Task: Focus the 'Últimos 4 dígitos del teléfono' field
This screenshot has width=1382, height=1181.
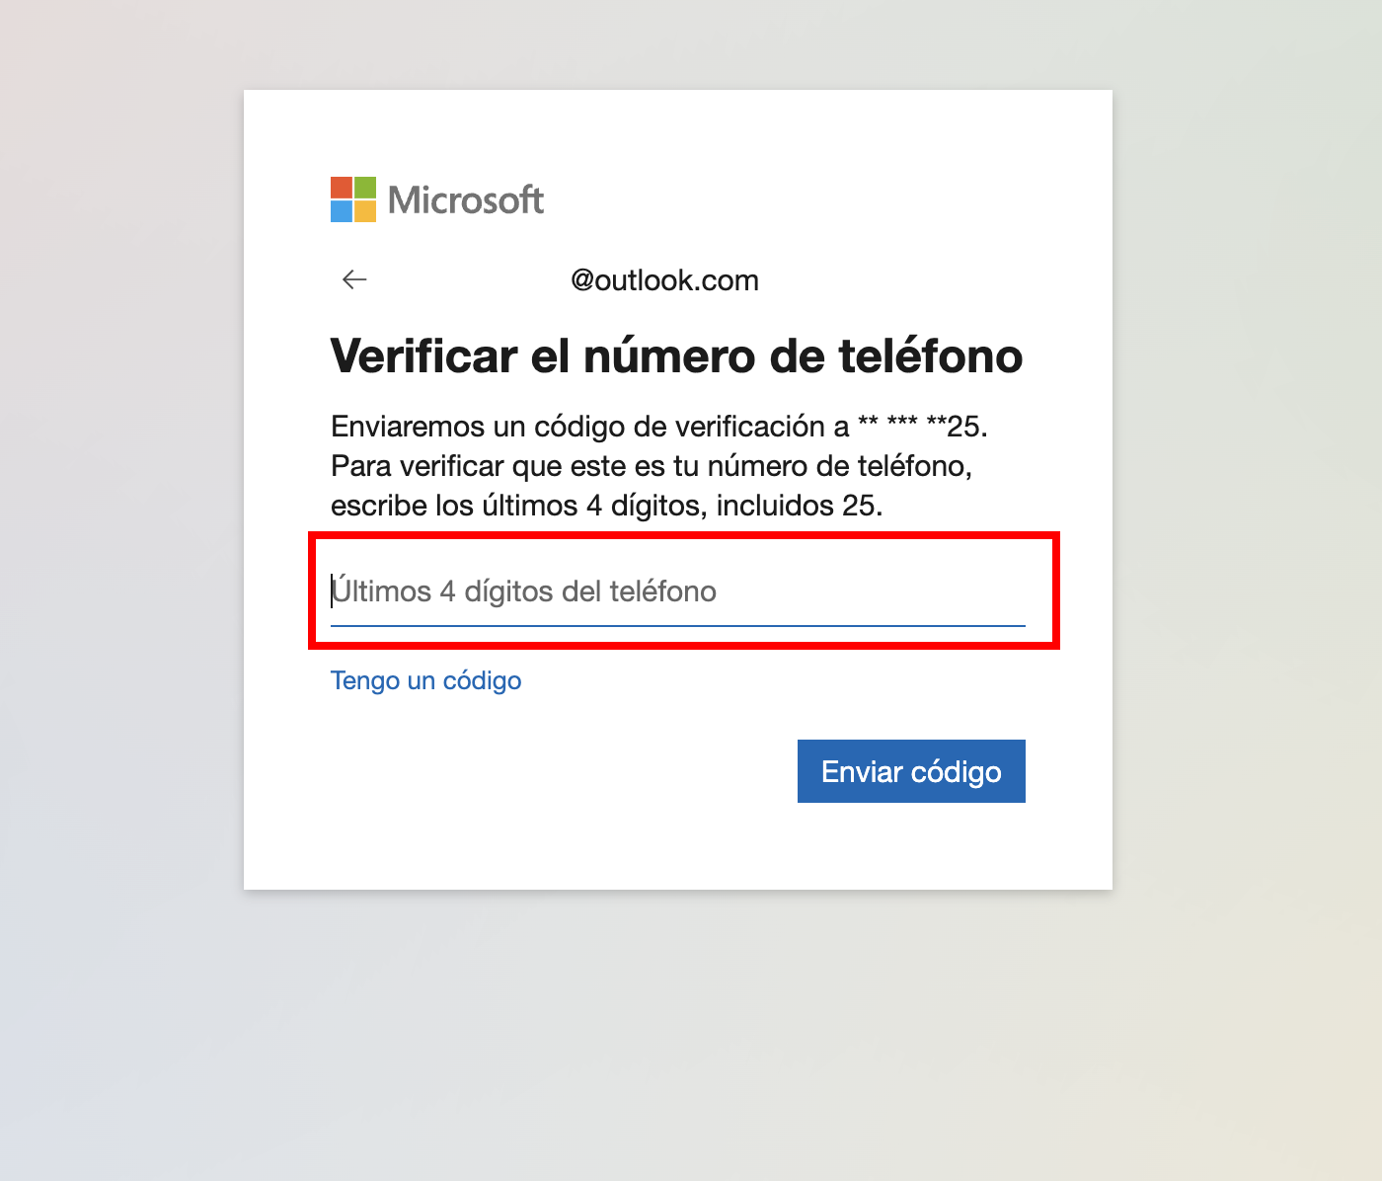Action: pyautogui.click(x=677, y=591)
